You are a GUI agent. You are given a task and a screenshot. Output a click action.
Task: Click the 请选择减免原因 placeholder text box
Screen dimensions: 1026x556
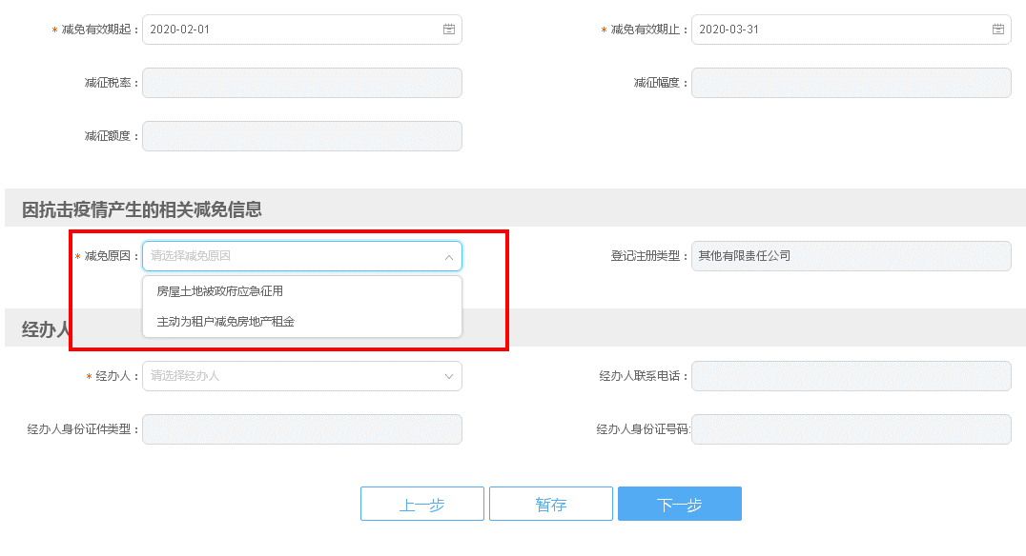[286, 256]
